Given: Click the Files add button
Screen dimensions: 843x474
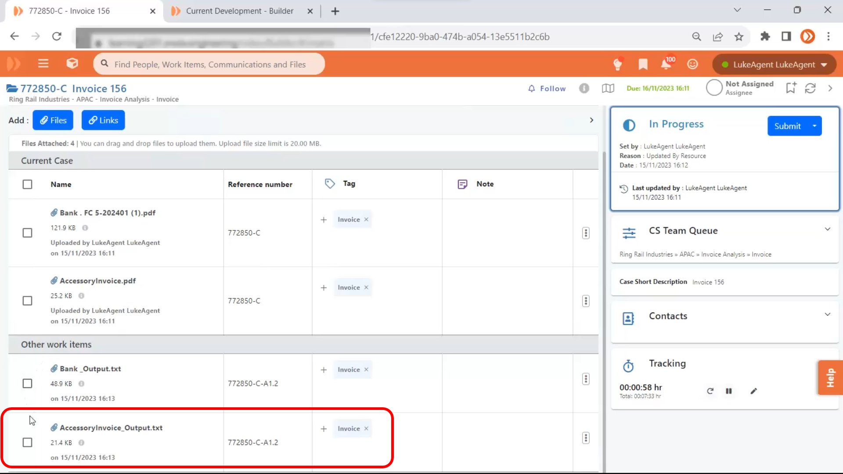Looking at the screenshot, I should [53, 120].
